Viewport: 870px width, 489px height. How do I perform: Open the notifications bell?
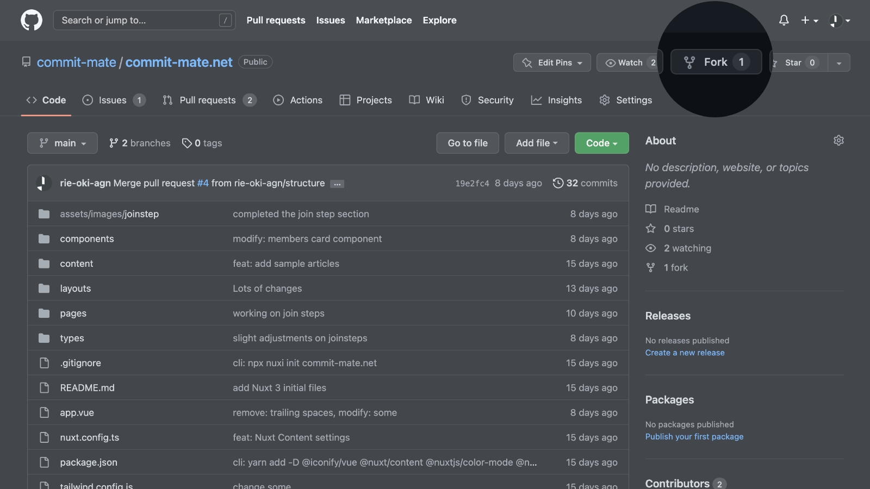[x=784, y=21]
